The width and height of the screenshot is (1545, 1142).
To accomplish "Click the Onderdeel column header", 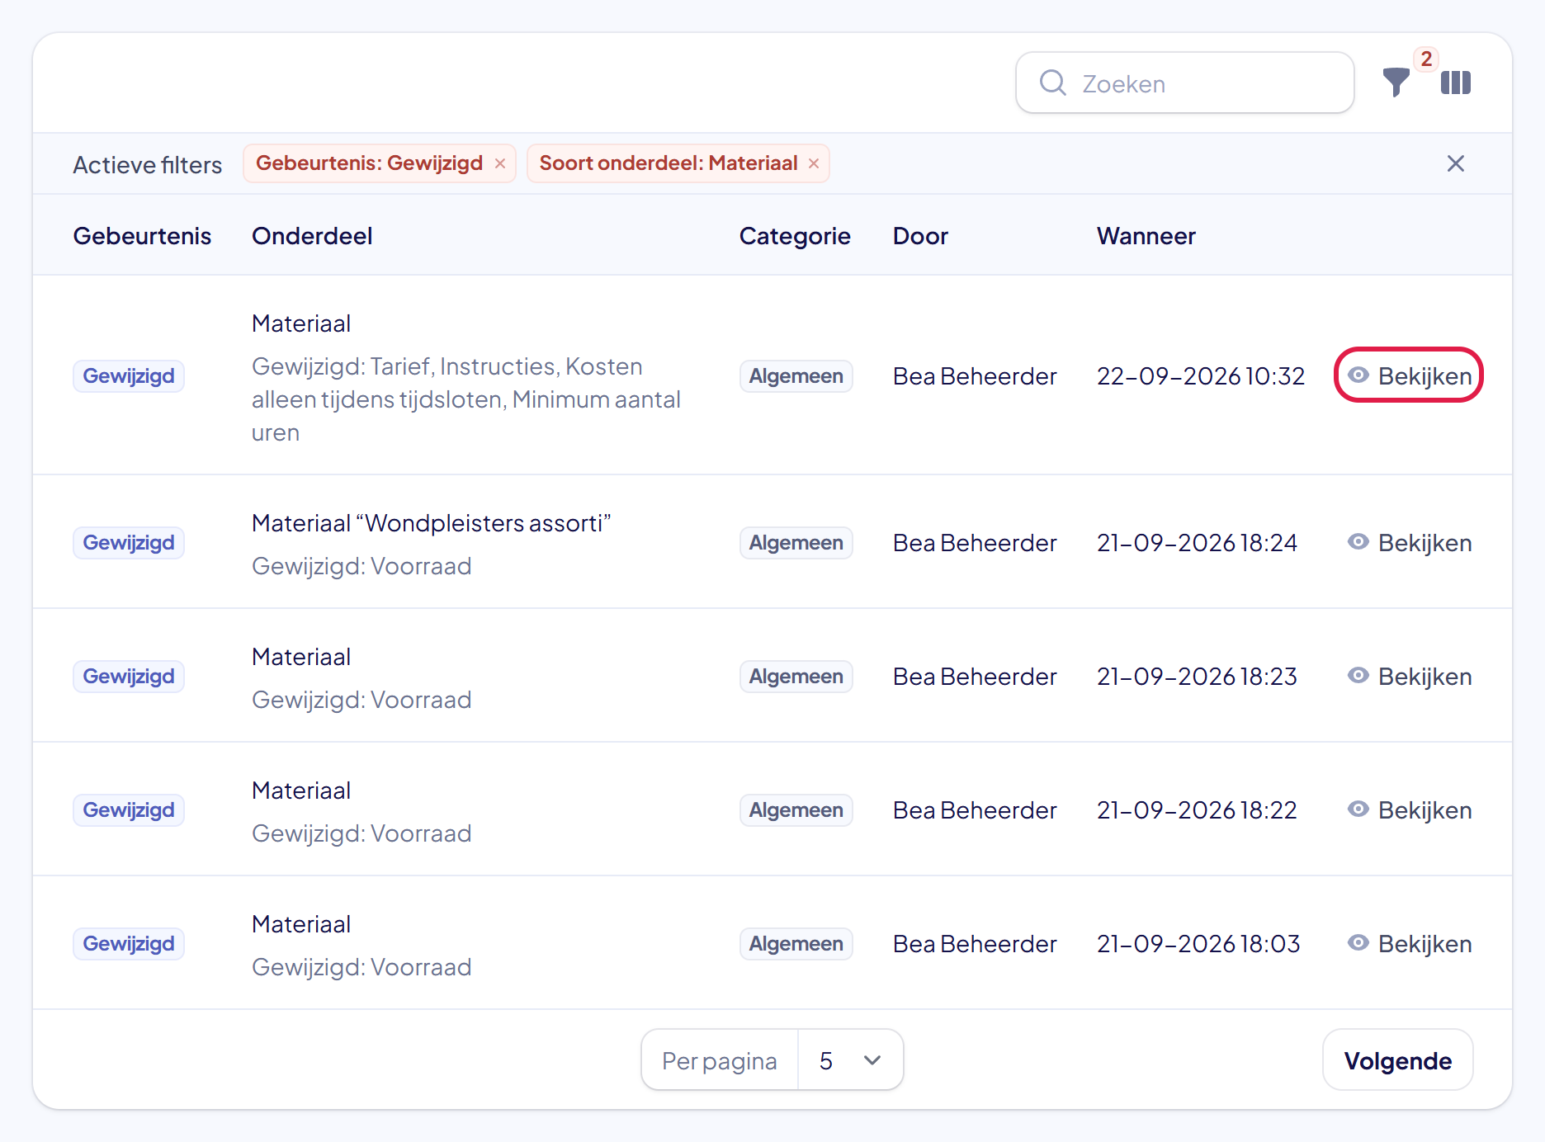I will pyautogui.click(x=312, y=236).
